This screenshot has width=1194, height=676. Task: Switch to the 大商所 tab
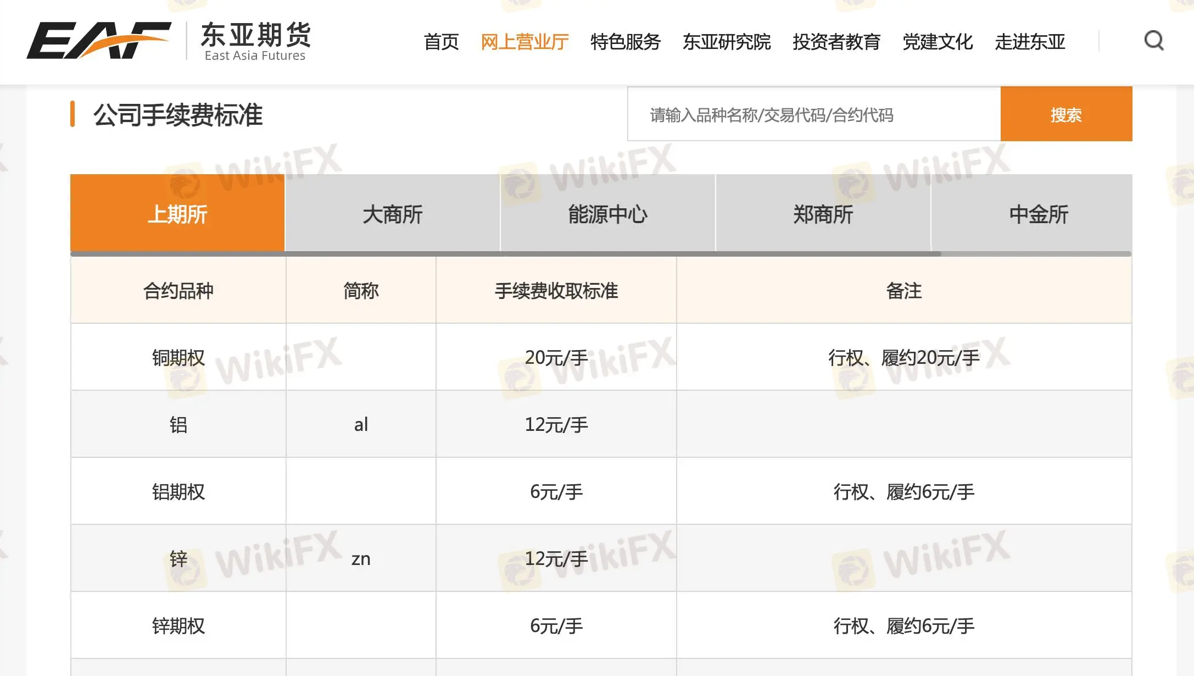pyautogui.click(x=392, y=214)
